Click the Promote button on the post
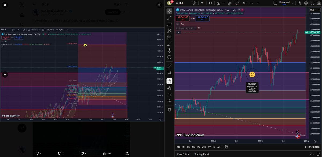This screenshot has width=322, height=157. point(112,12)
